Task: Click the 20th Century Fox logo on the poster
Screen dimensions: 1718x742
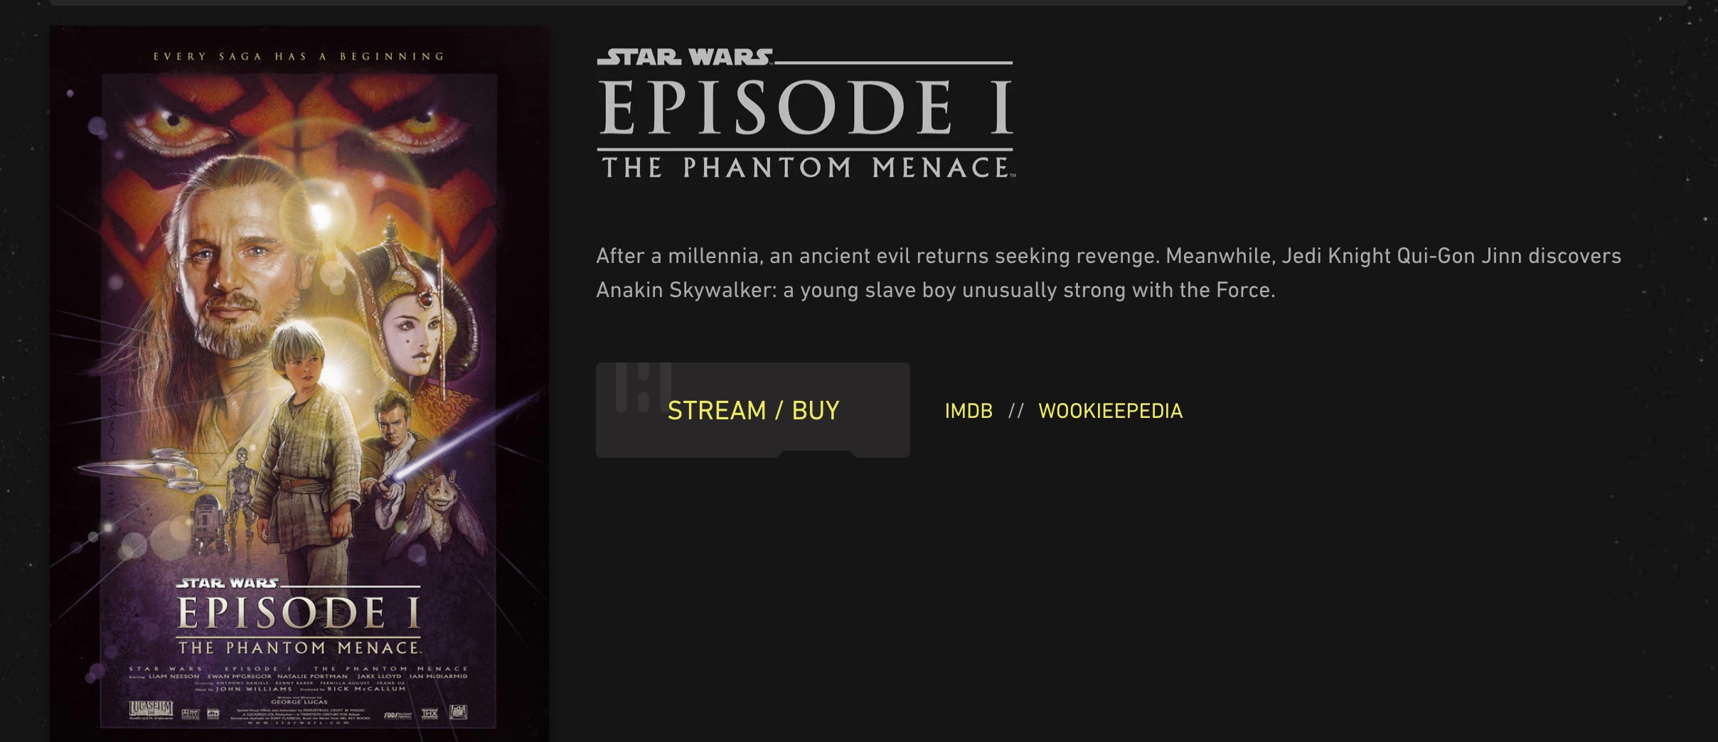Action: coord(459,712)
